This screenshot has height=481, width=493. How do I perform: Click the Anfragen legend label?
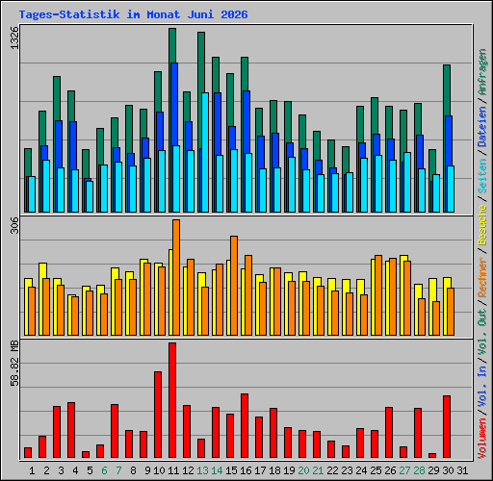tap(482, 71)
